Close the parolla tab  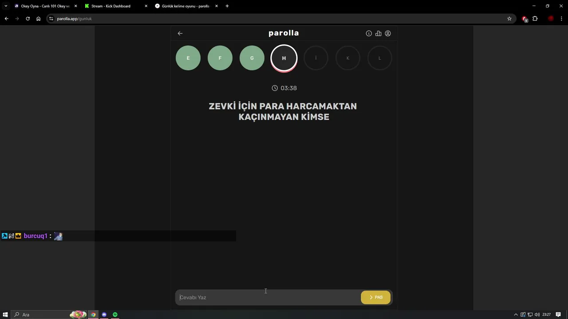click(217, 6)
